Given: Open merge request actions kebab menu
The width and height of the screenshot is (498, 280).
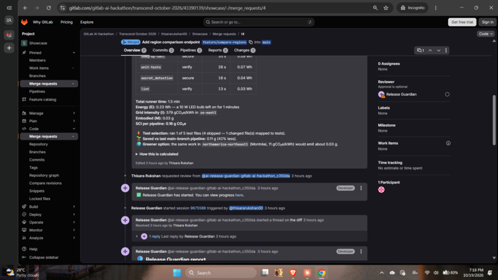Looking at the screenshot, I should (x=446, y=50).
